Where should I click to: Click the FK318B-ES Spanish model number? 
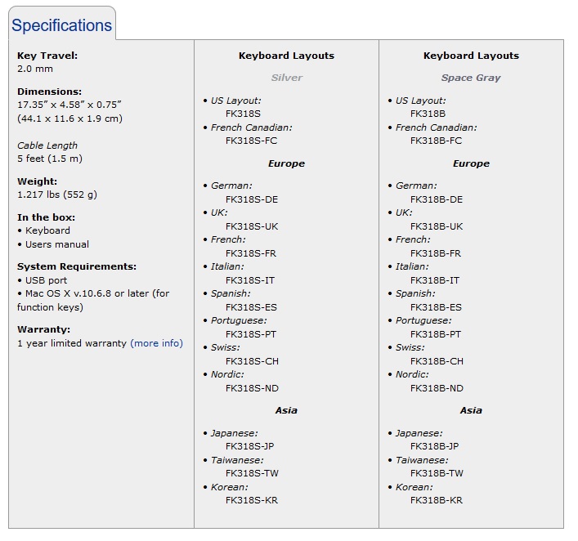[x=436, y=307]
